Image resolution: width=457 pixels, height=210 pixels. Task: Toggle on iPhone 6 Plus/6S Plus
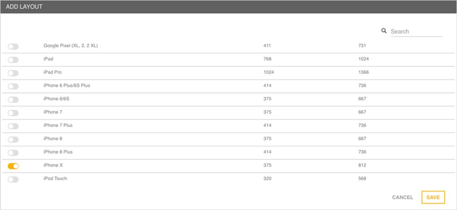13,86
